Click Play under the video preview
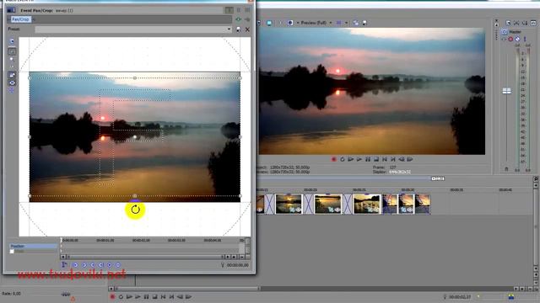Image resolution: width=540 pixels, height=303 pixels. click(359, 159)
